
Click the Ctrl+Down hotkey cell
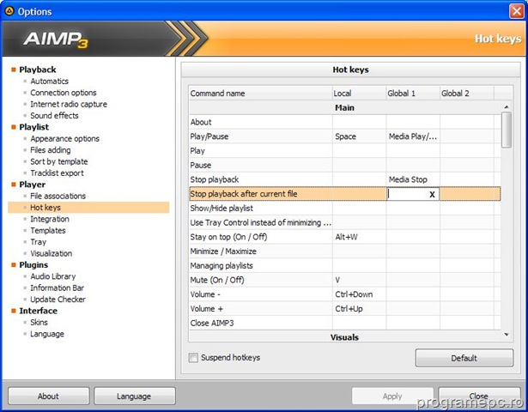[359, 294]
